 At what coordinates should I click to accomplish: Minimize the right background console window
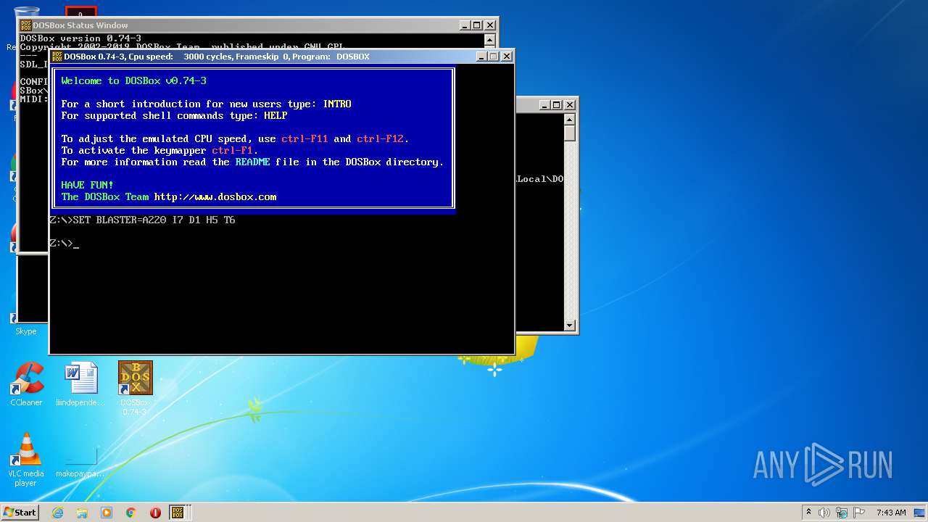(544, 105)
